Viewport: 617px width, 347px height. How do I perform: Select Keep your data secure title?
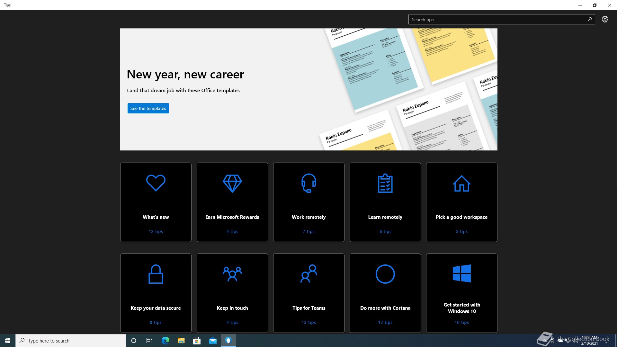[156, 308]
